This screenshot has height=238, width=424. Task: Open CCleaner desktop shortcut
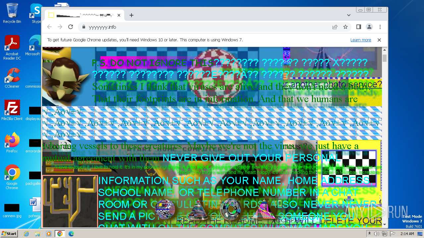click(12, 78)
